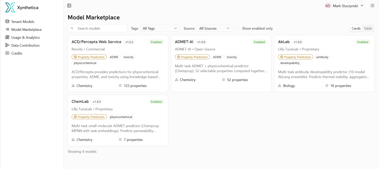Image resolution: width=379 pixels, height=169 pixels.
Task: Open the apps grid menu icon
Action: pos(372,6)
